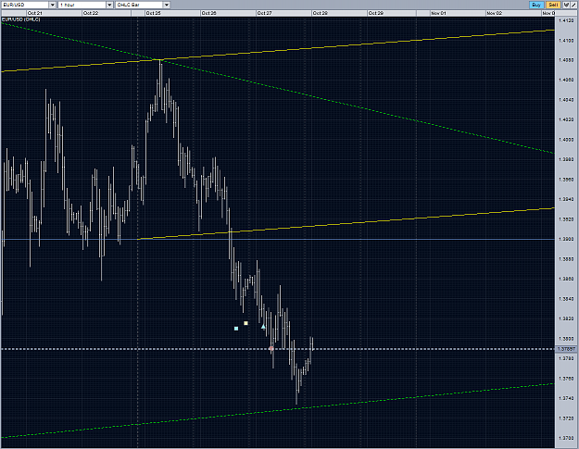Click the 1.4000 price axis label
The height and width of the screenshot is (449, 579).
pos(566,140)
